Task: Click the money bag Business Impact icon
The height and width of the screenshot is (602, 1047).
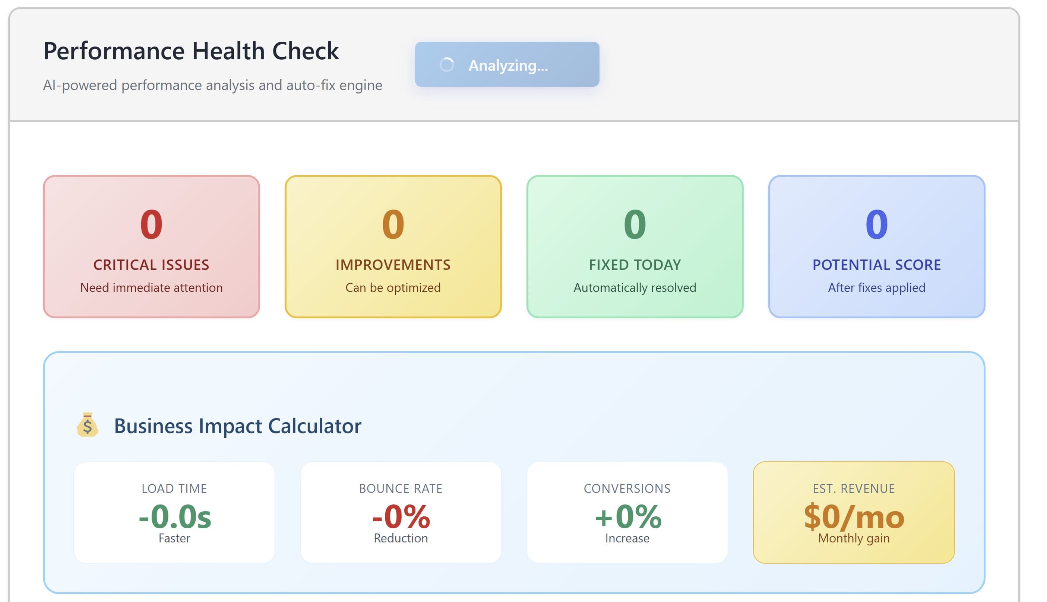Action: [x=87, y=426]
